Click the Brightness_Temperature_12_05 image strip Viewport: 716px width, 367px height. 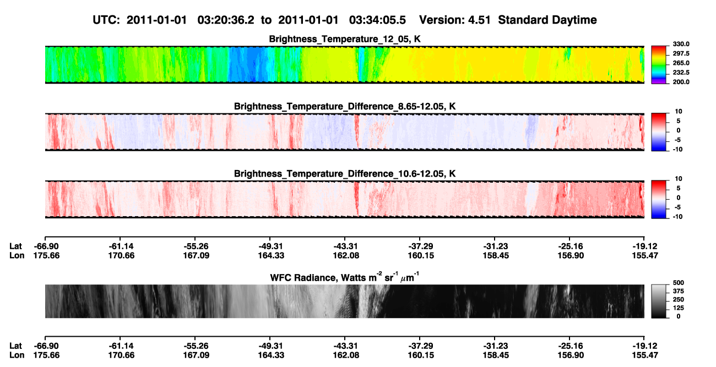click(344, 64)
